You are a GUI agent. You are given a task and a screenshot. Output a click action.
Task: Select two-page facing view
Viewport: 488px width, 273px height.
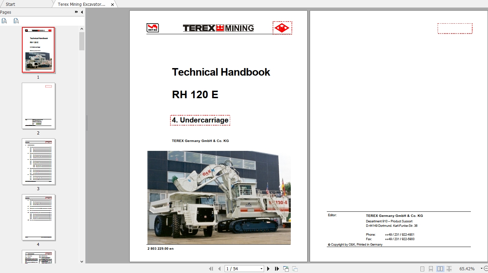440,269
